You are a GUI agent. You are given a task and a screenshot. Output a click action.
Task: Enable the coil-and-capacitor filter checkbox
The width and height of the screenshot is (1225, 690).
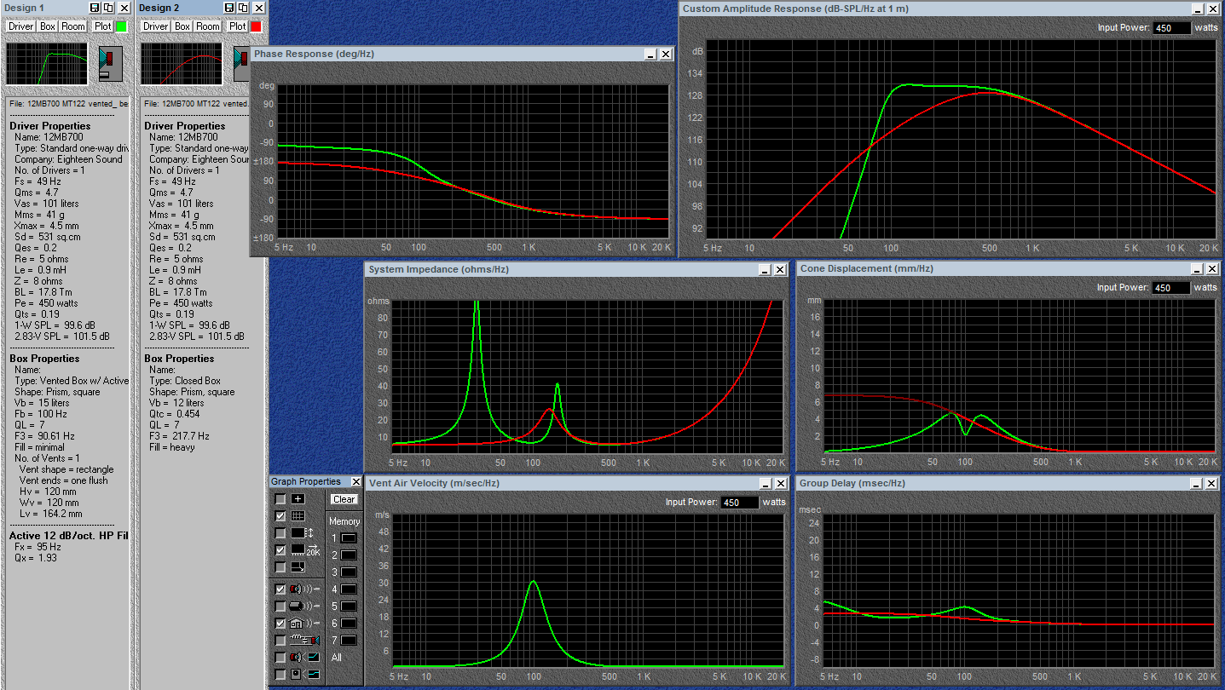[x=280, y=640]
